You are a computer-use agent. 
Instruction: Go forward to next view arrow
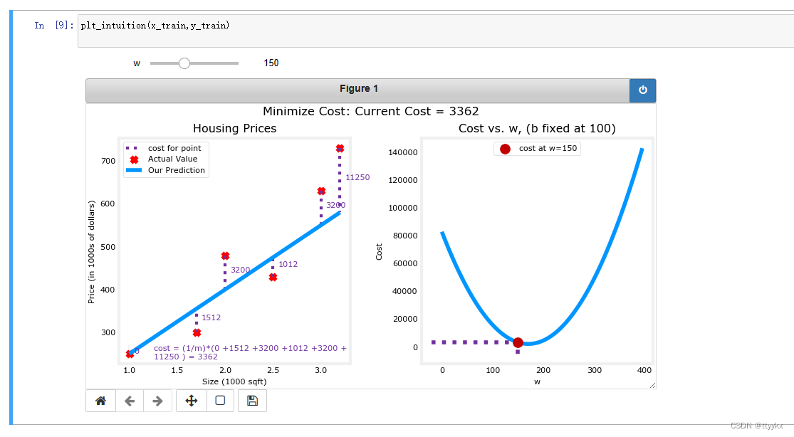[157, 401]
